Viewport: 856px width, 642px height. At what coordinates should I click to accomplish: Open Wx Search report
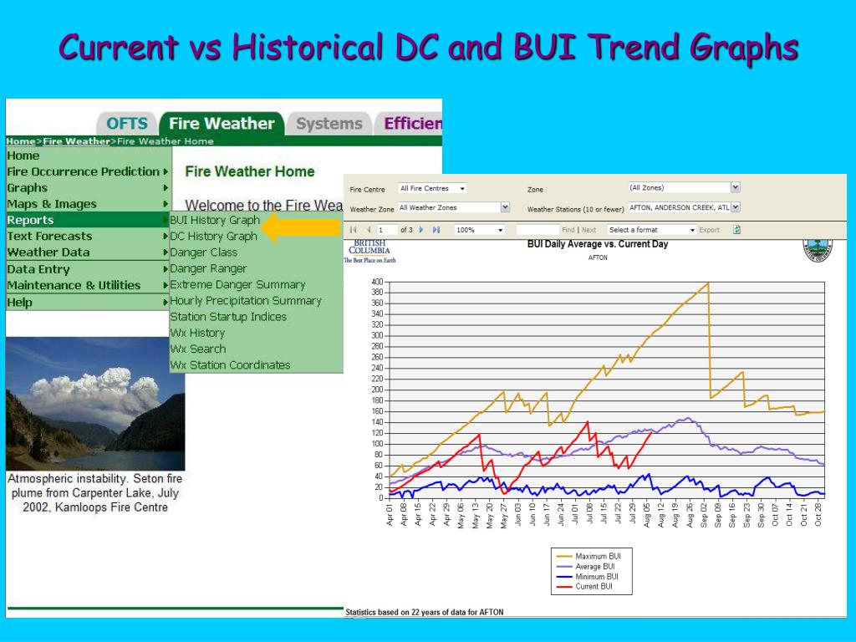[x=198, y=349]
